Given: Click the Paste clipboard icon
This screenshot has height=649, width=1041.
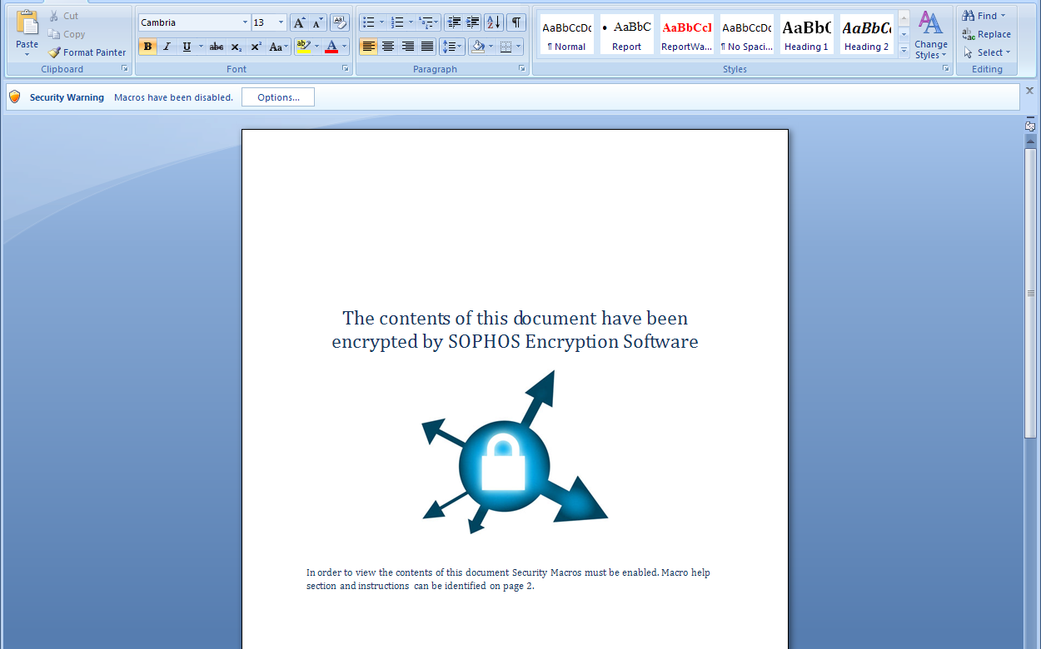Looking at the screenshot, I should (x=27, y=22).
